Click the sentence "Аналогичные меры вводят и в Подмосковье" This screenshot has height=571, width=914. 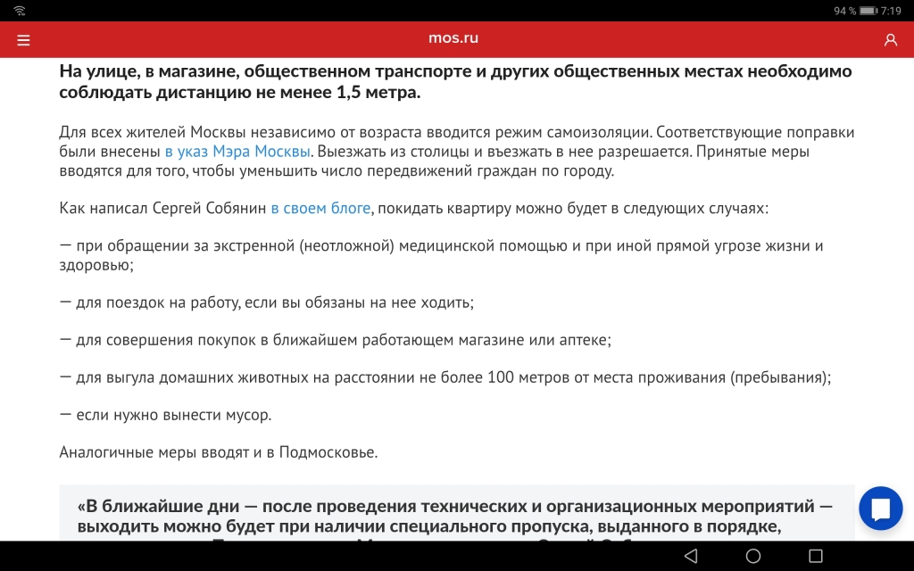point(219,452)
